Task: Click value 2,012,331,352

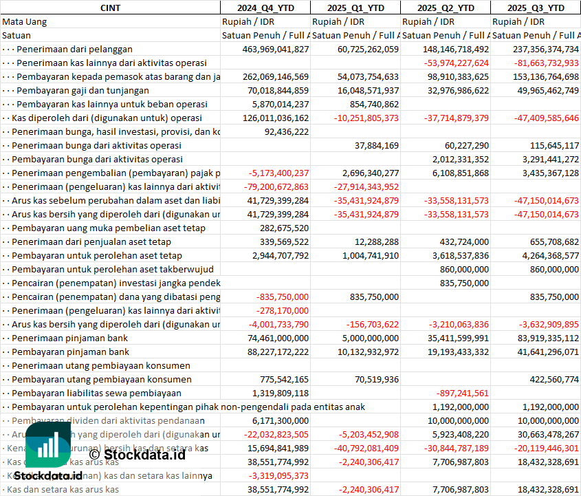Action: [x=461, y=159]
